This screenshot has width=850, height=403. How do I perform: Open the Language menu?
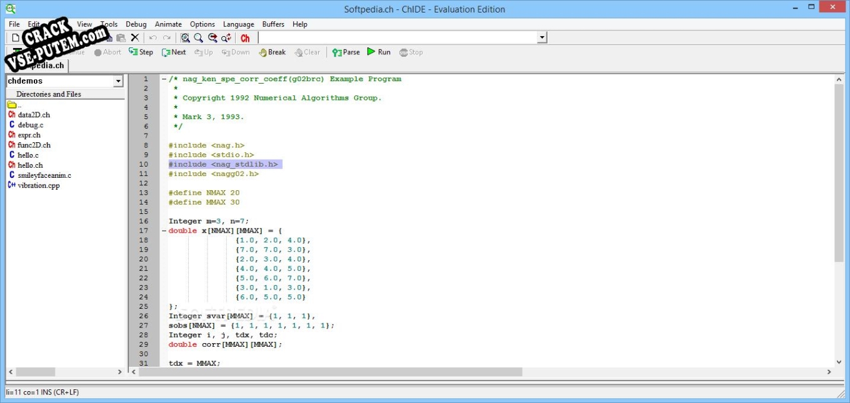[239, 24]
